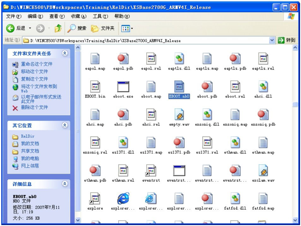Select the eapol.rel file icon

(151, 59)
